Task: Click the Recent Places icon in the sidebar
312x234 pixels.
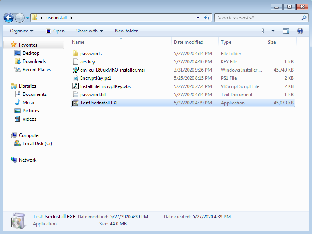Action: 18,69
